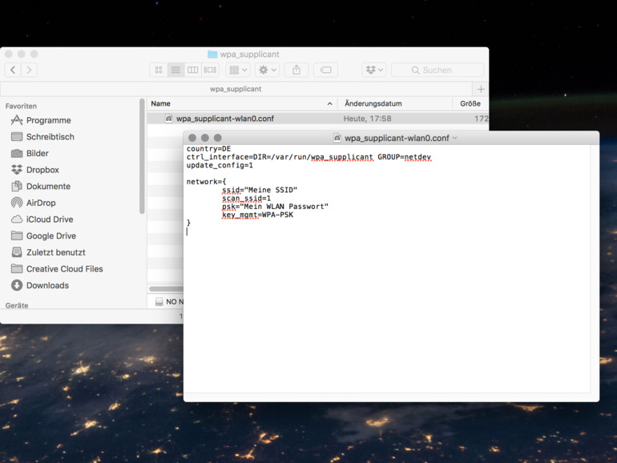The height and width of the screenshot is (463, 617).
Task: Open the action gear menu
Action: pos(267,70)
